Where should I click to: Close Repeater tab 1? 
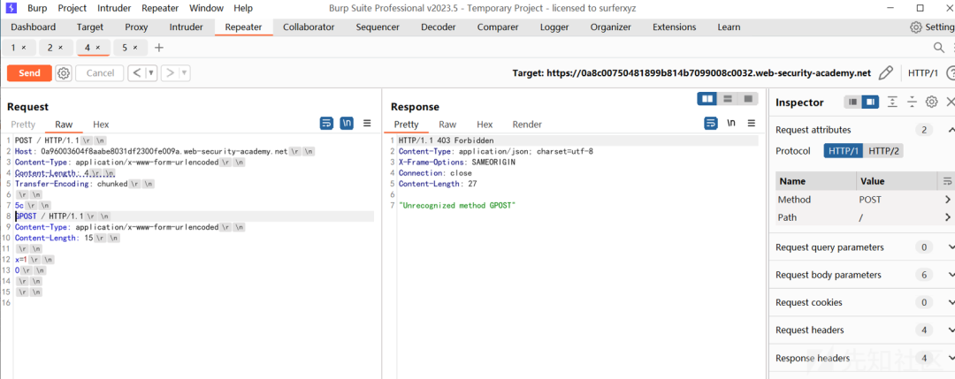(x=24, y=48)
